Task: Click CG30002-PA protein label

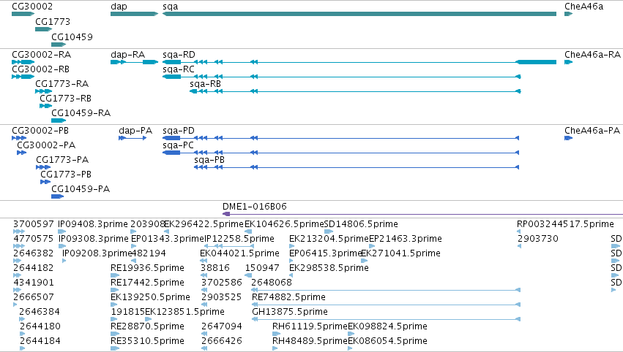Action: click(x=46, y=145)
